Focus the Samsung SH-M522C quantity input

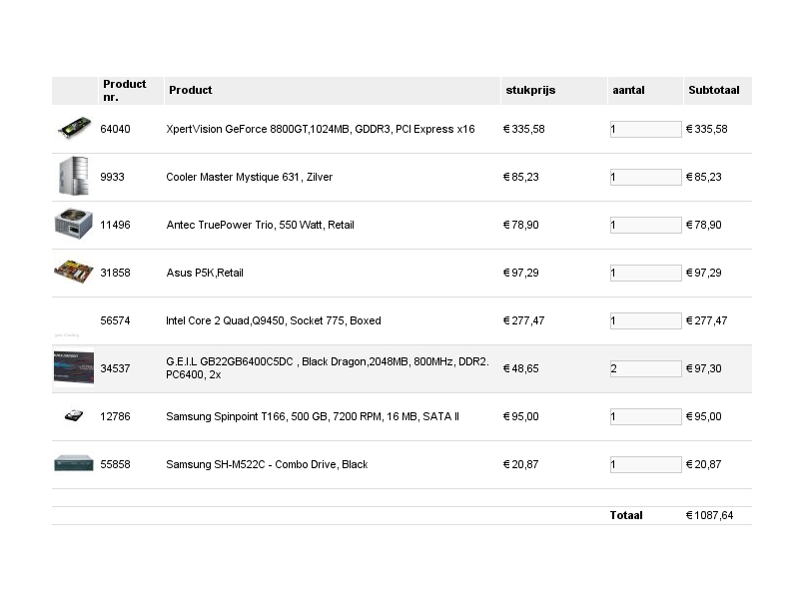click(x=645, y=464)
